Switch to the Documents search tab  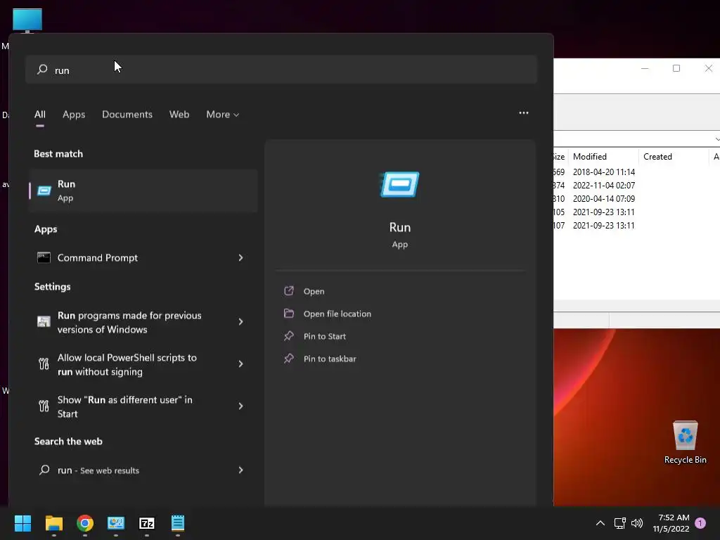[x=127, y=115]
